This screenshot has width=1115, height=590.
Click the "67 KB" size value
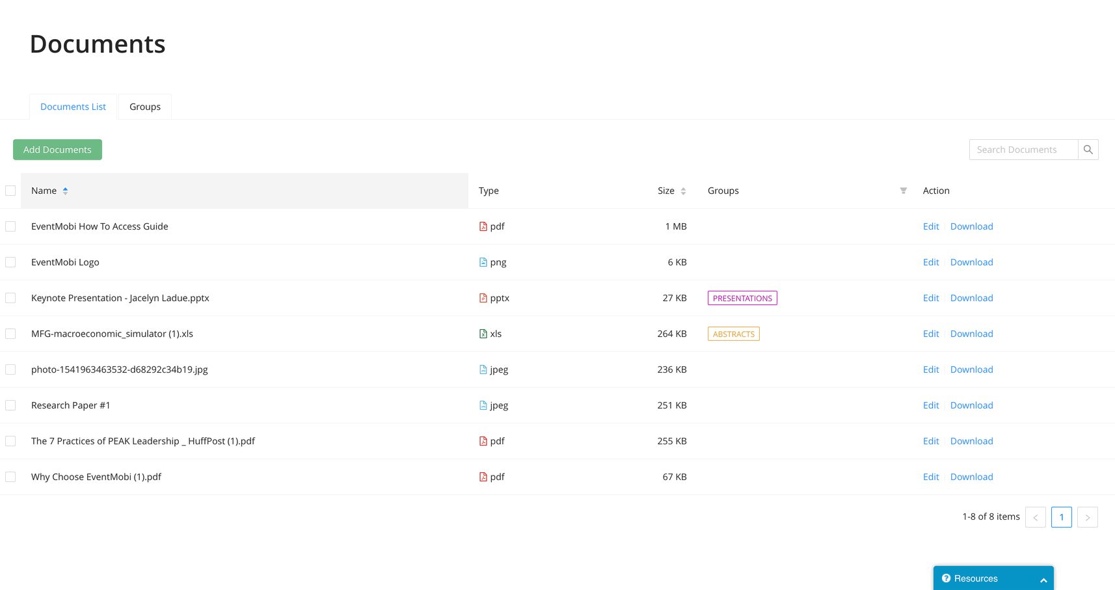click(675, 477)
